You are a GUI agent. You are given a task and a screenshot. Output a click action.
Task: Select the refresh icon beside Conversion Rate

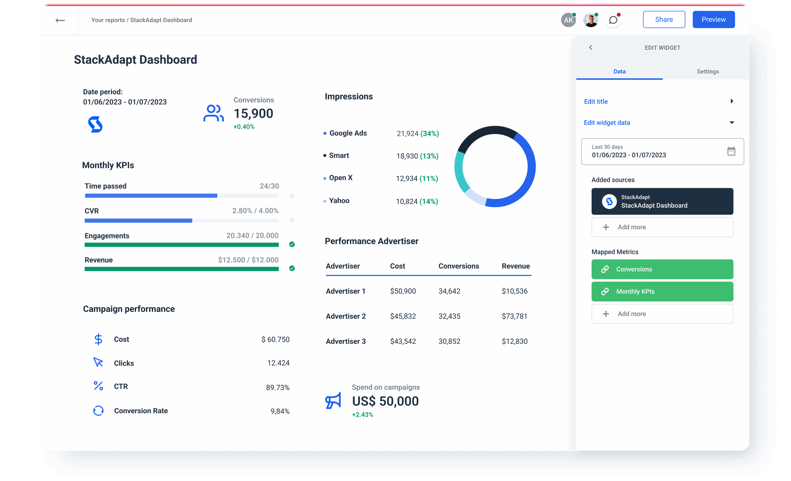[98, 411]
